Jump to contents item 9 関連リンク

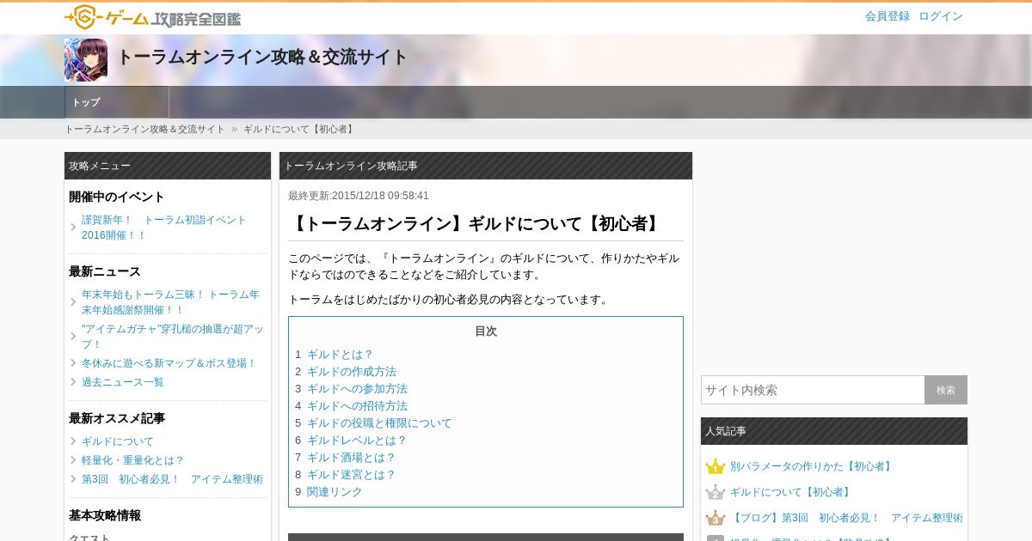coord(335,492)
